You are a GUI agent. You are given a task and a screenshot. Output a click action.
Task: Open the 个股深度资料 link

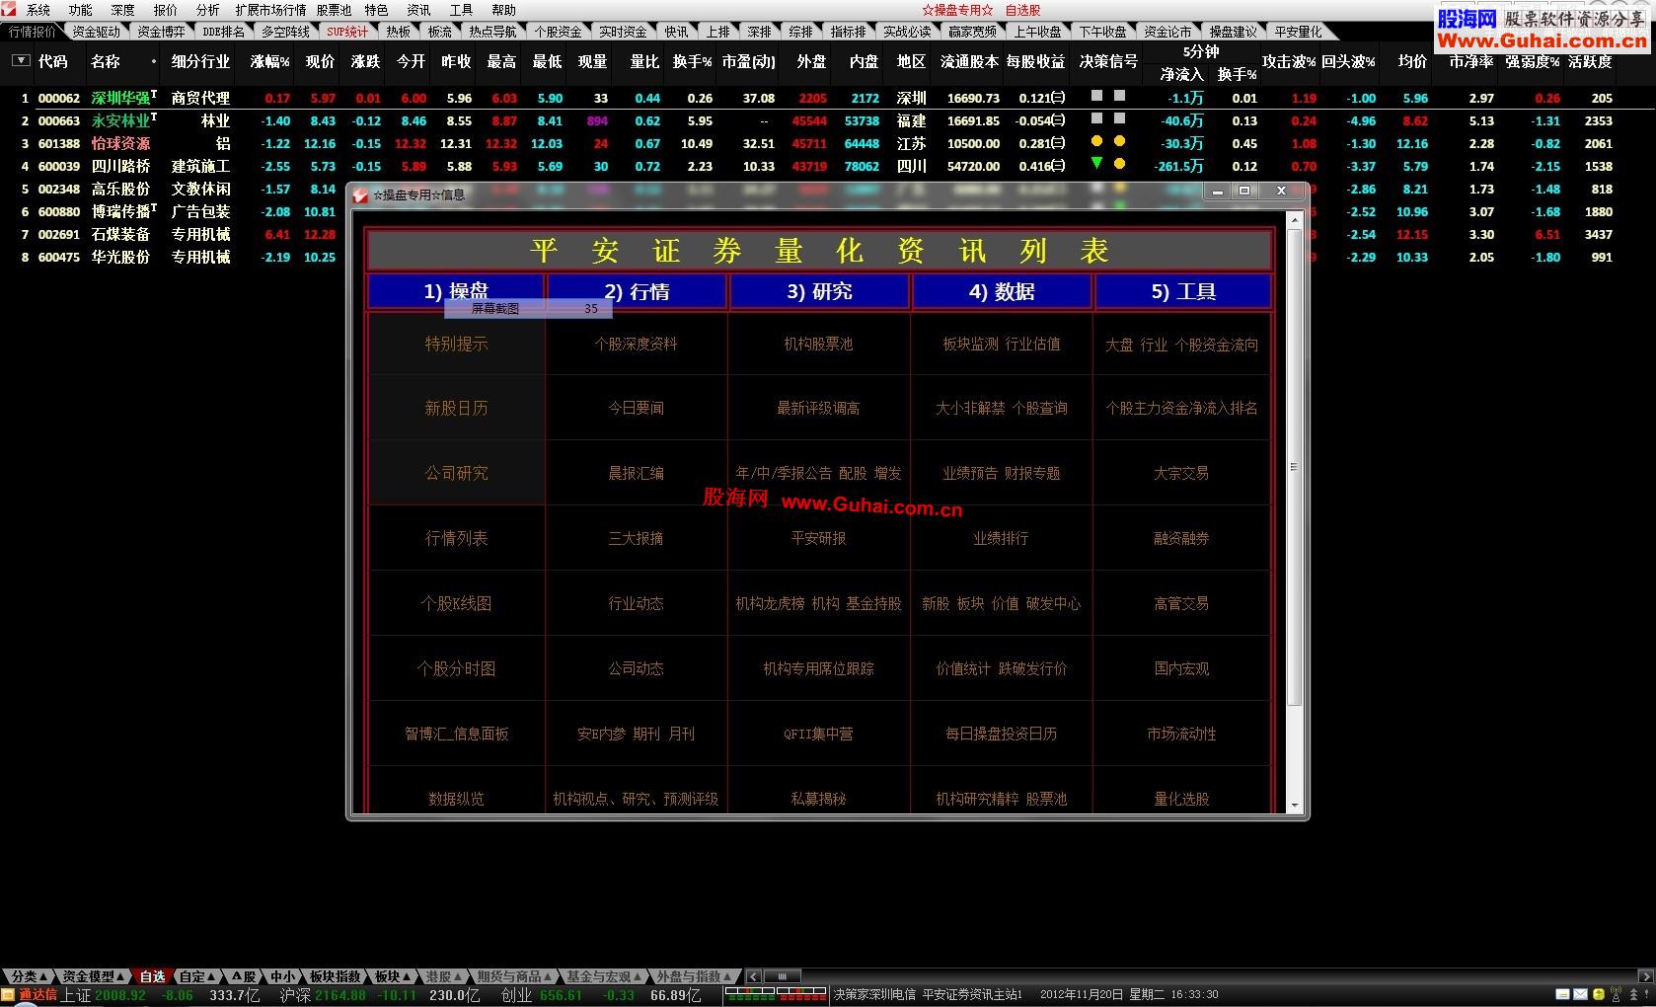[x=636, y=344]
